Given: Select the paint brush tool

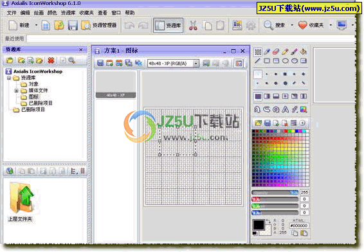Looking at the screenshot, I should click(x=294, y=51).
